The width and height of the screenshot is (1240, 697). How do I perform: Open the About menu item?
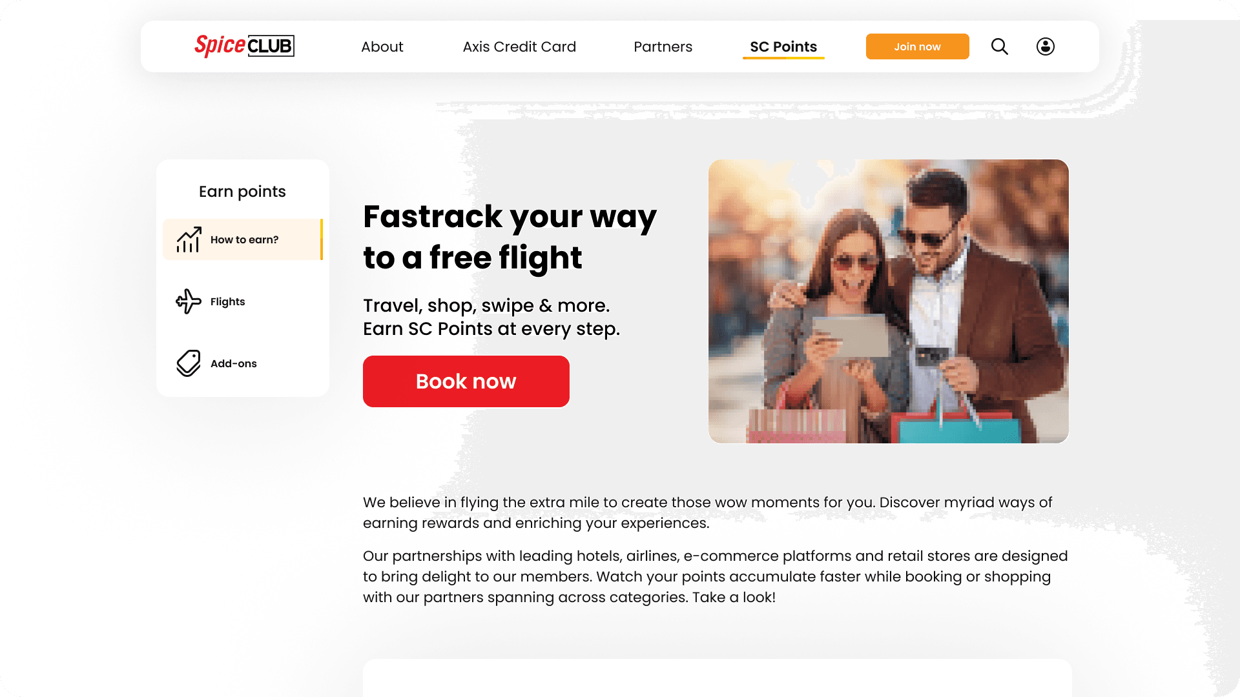pos(382,46)
